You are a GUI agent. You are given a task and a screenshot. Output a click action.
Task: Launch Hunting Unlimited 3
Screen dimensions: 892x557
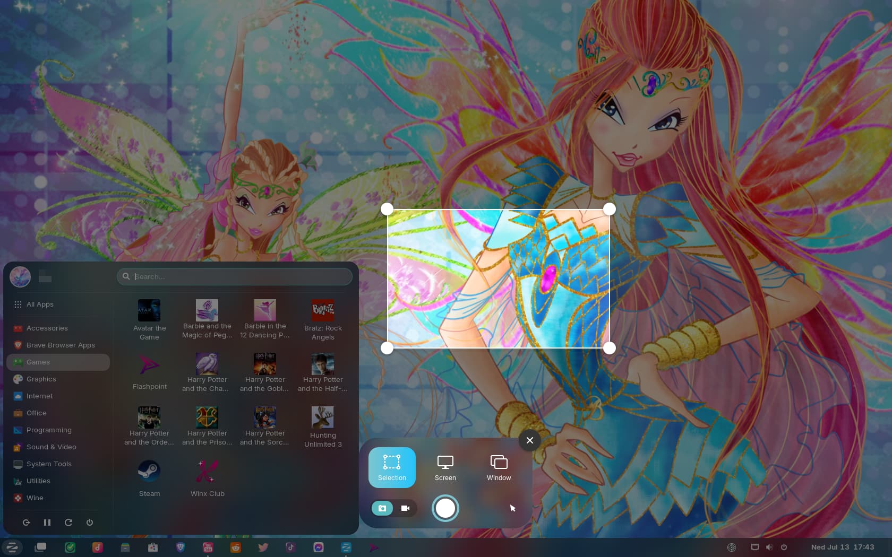tap(323, 427)
